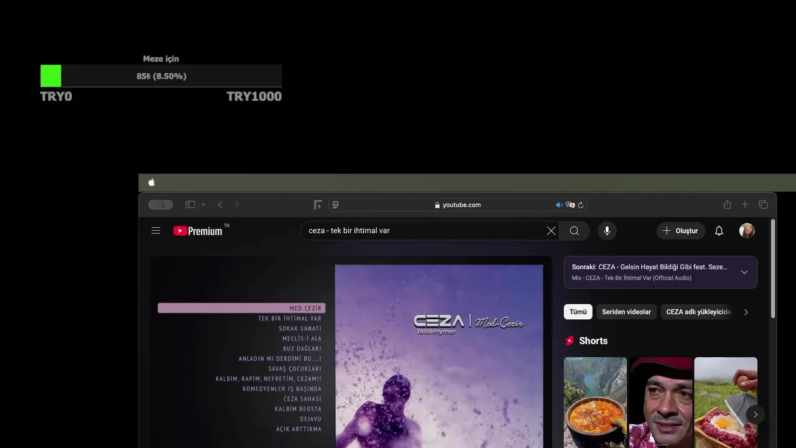This screenshot has height=448, width=796.
Task: Clear the search query with the X
Action: pos(551,231)
